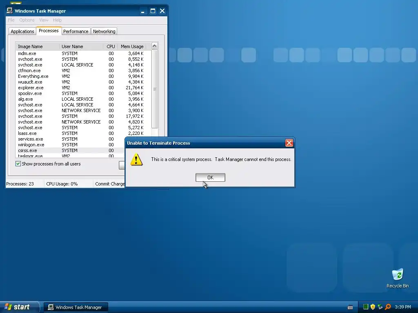Select the taskmgr.exe process
Image resolution: width=418 pixels, height=313 pixels.
[71, 156]
